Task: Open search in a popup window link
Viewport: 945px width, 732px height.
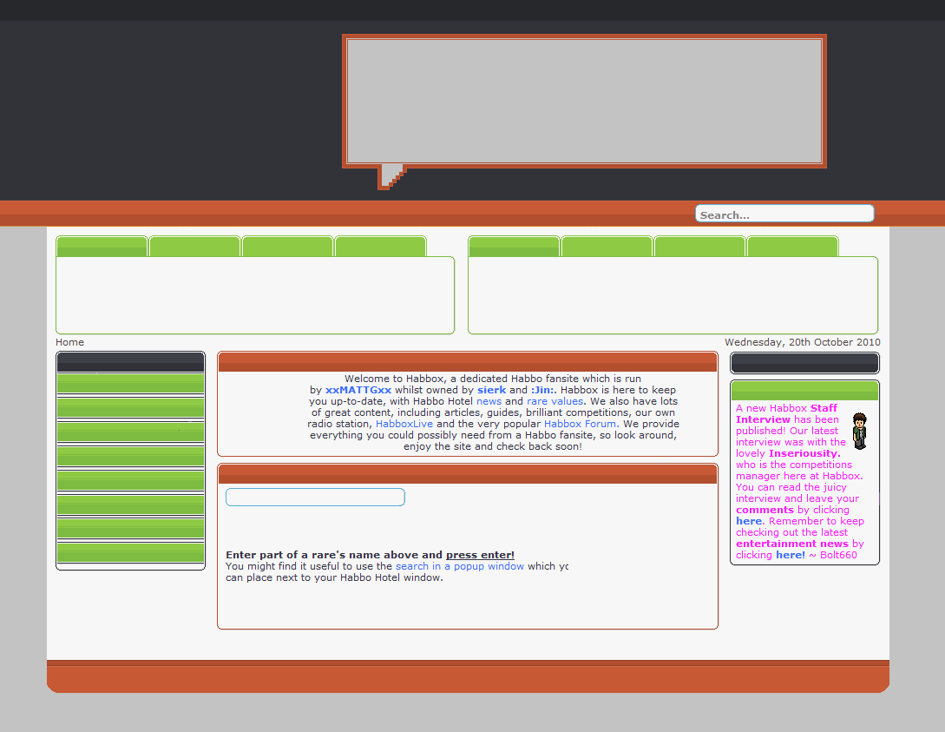Action: coord(459,566)
